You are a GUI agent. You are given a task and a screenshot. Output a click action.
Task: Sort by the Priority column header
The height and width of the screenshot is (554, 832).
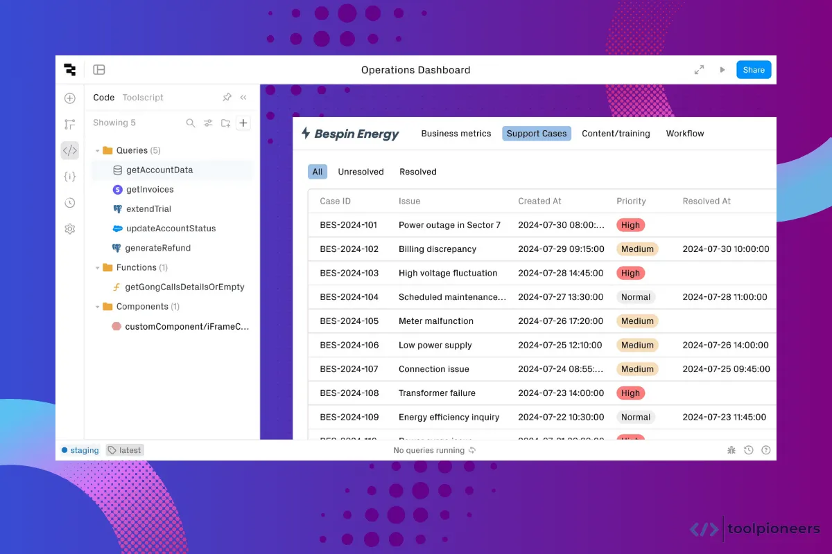click(631, 201)
